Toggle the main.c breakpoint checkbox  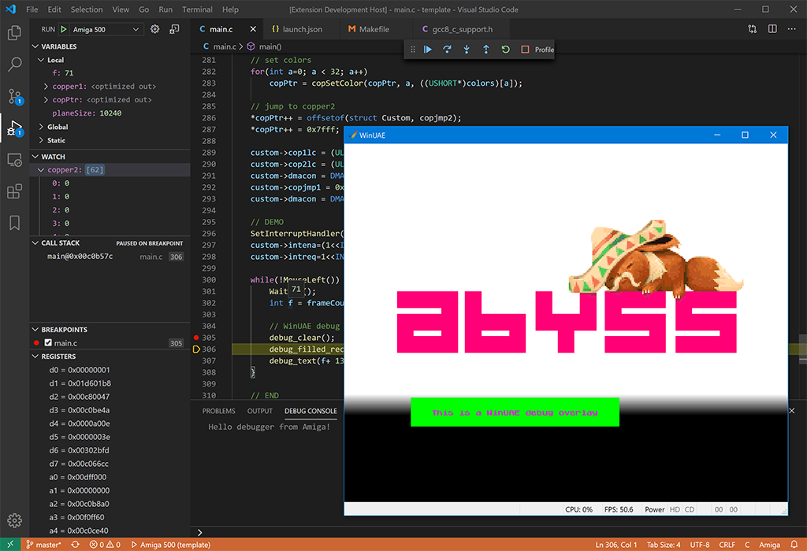pos(48,343)
